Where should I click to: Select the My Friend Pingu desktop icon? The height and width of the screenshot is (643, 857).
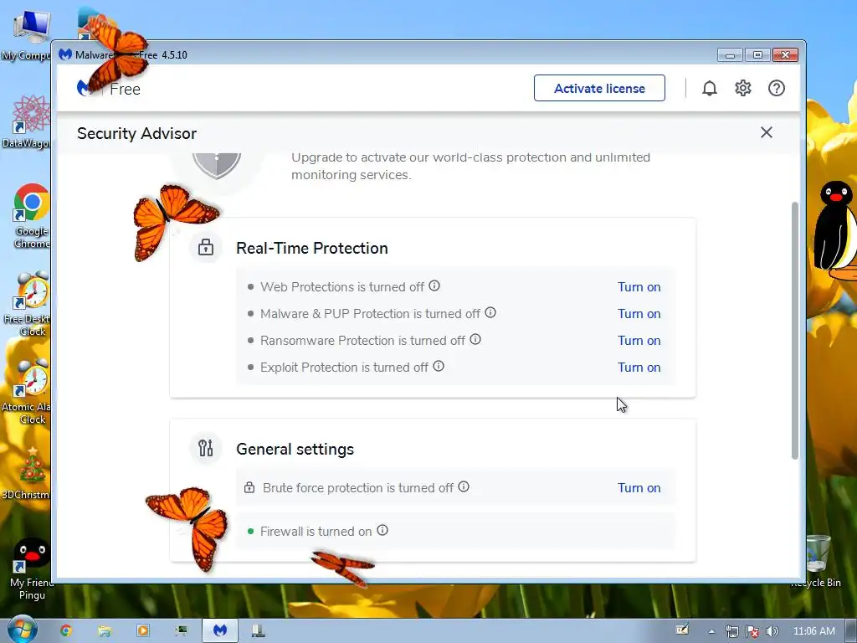[x=30, y=568]
